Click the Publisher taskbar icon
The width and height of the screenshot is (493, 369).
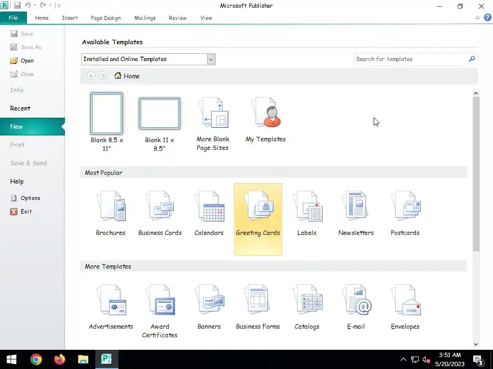tap(106, 359)
